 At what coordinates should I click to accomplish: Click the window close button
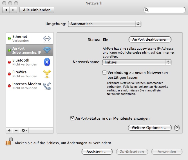(x=4, y=3)
